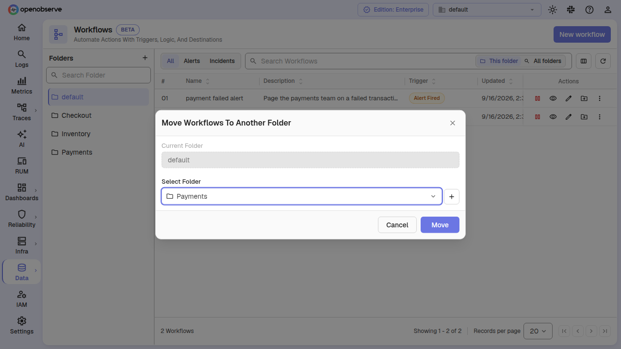This screenshot has height=349, width=621.
Task: Open the Home page from the sidebar
Action: 21,32
